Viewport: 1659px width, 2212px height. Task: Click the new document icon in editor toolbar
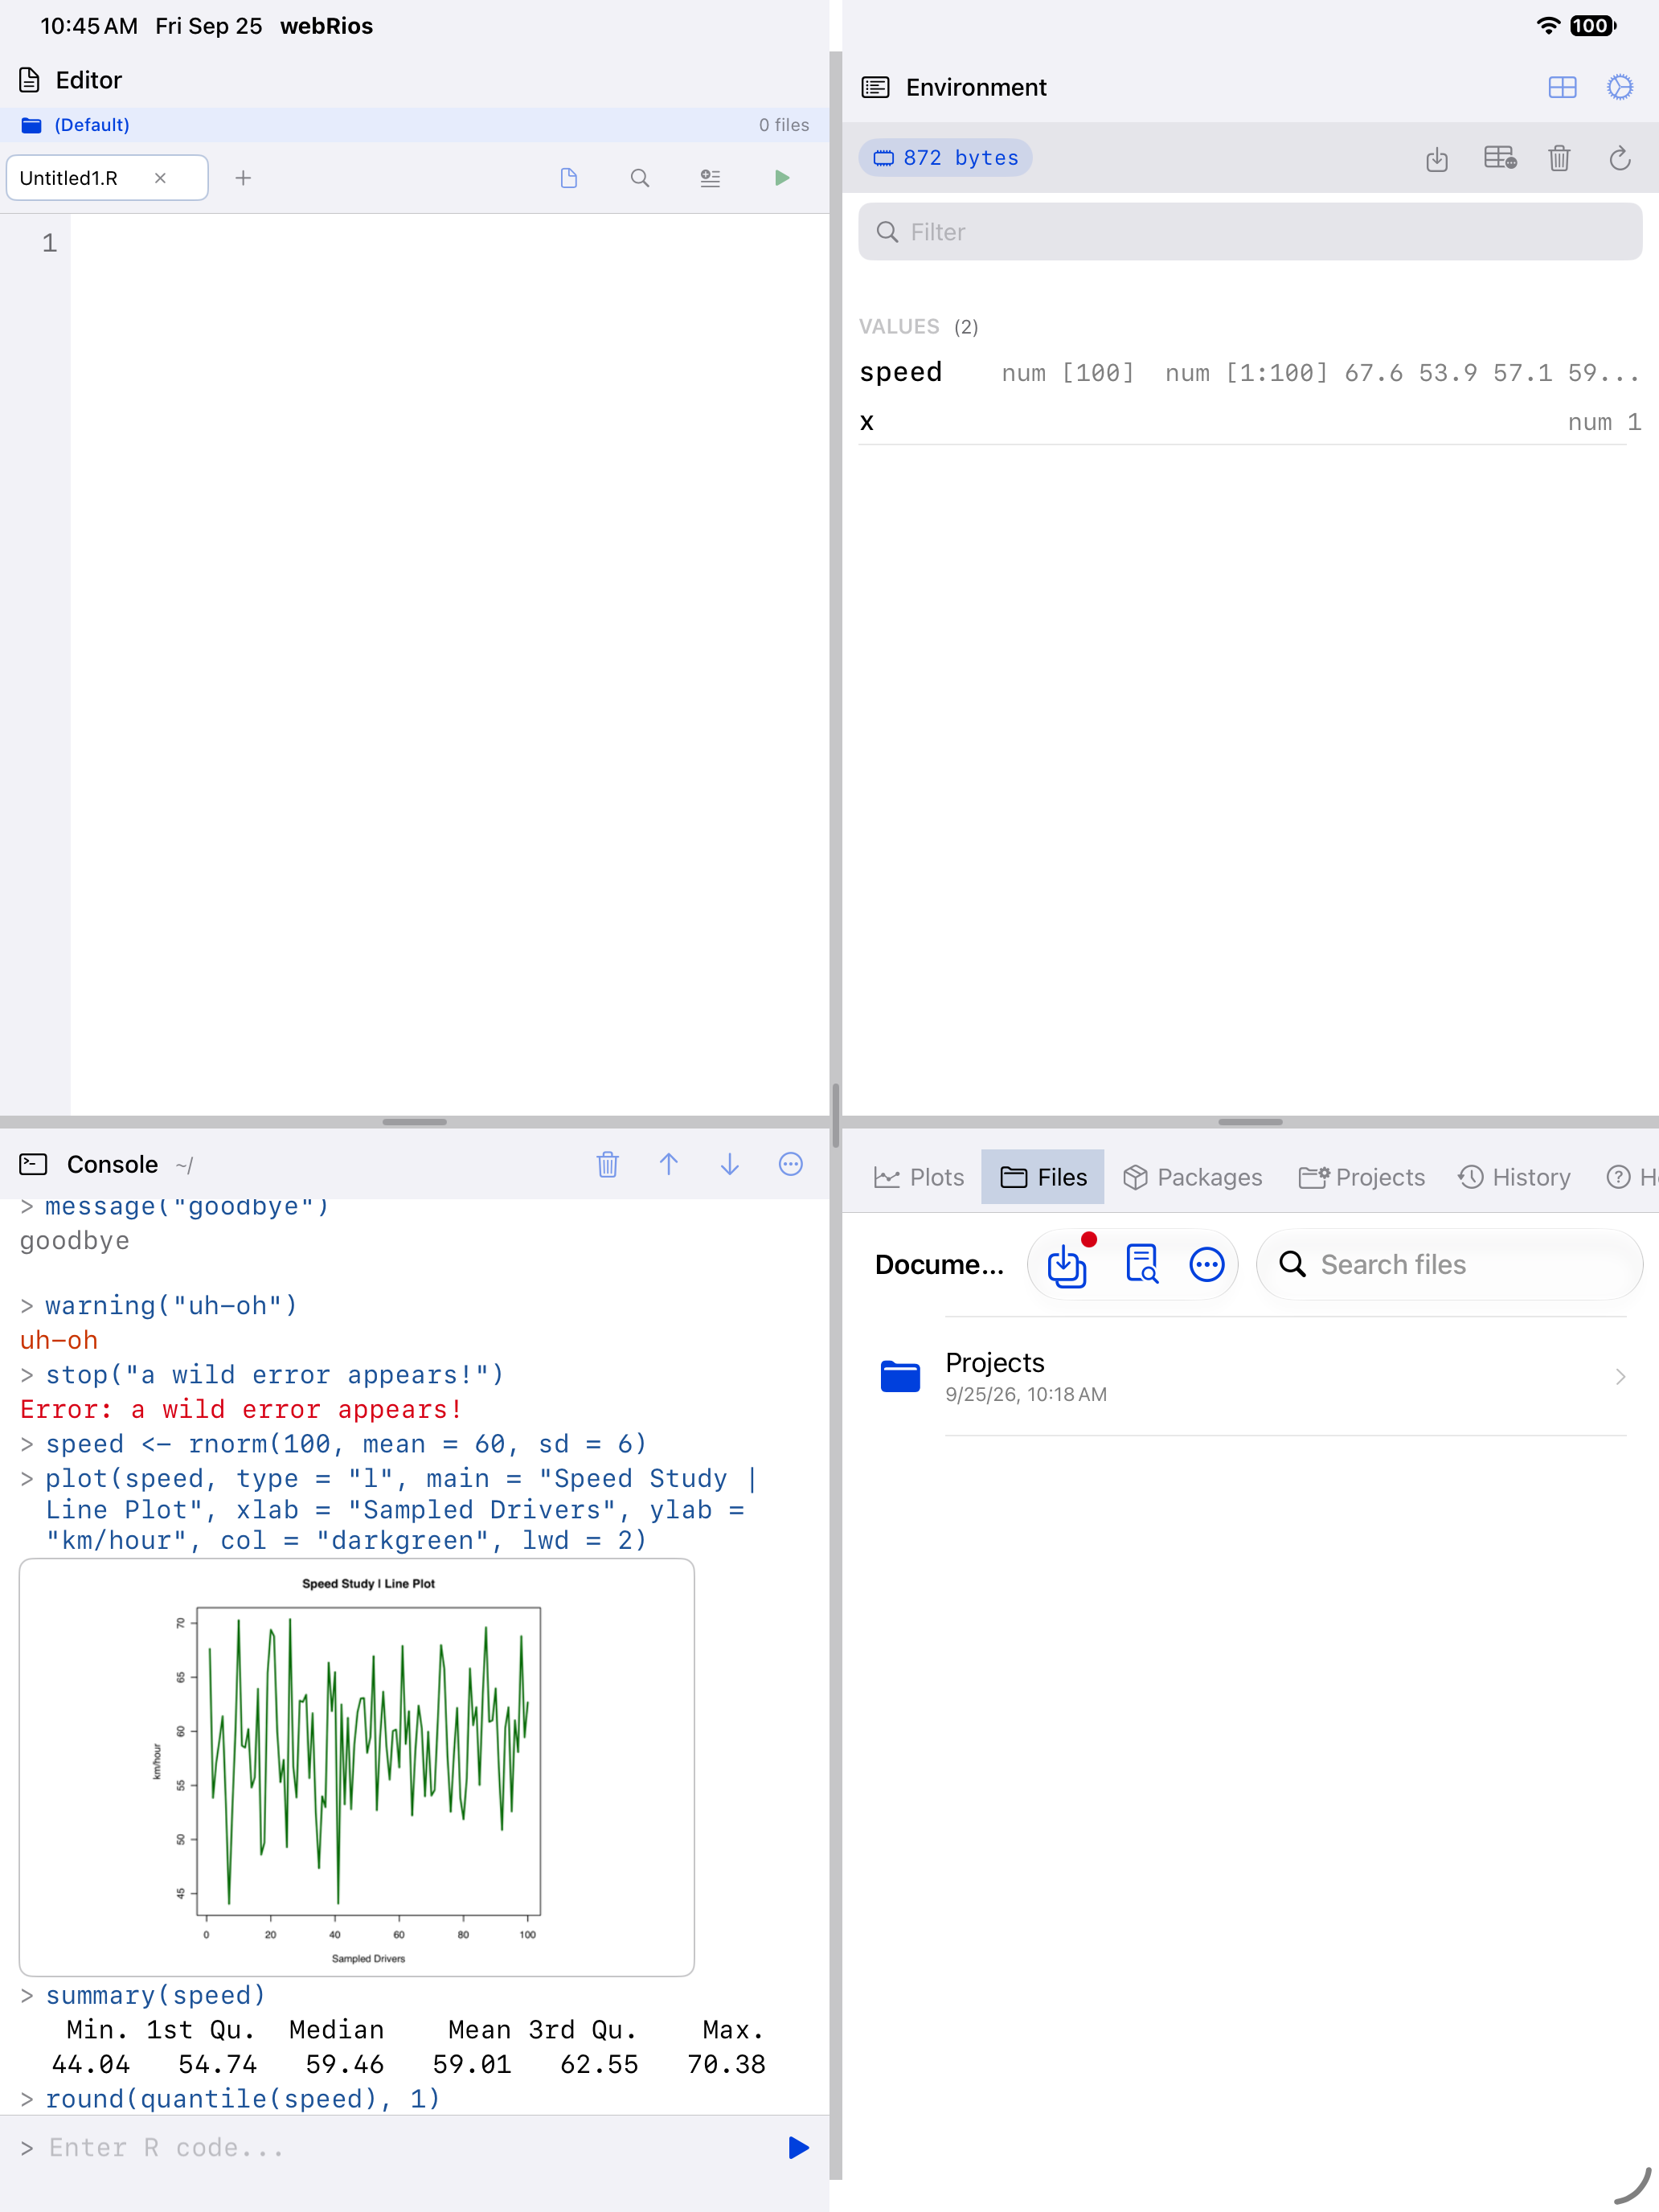tap(569, 178)
